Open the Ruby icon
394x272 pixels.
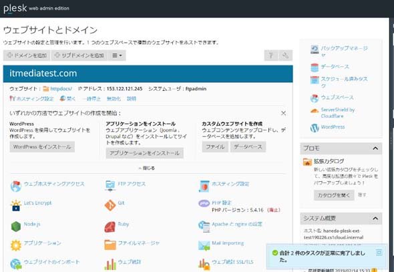click(110, 227)
